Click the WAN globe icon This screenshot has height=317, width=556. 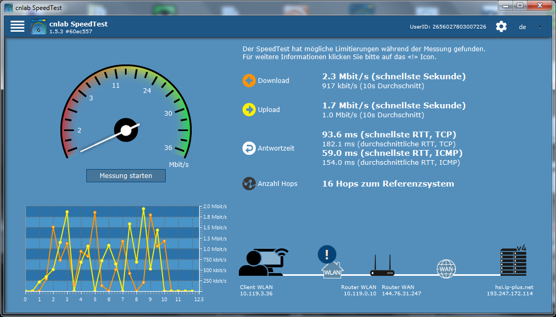[x=446, y=268]
